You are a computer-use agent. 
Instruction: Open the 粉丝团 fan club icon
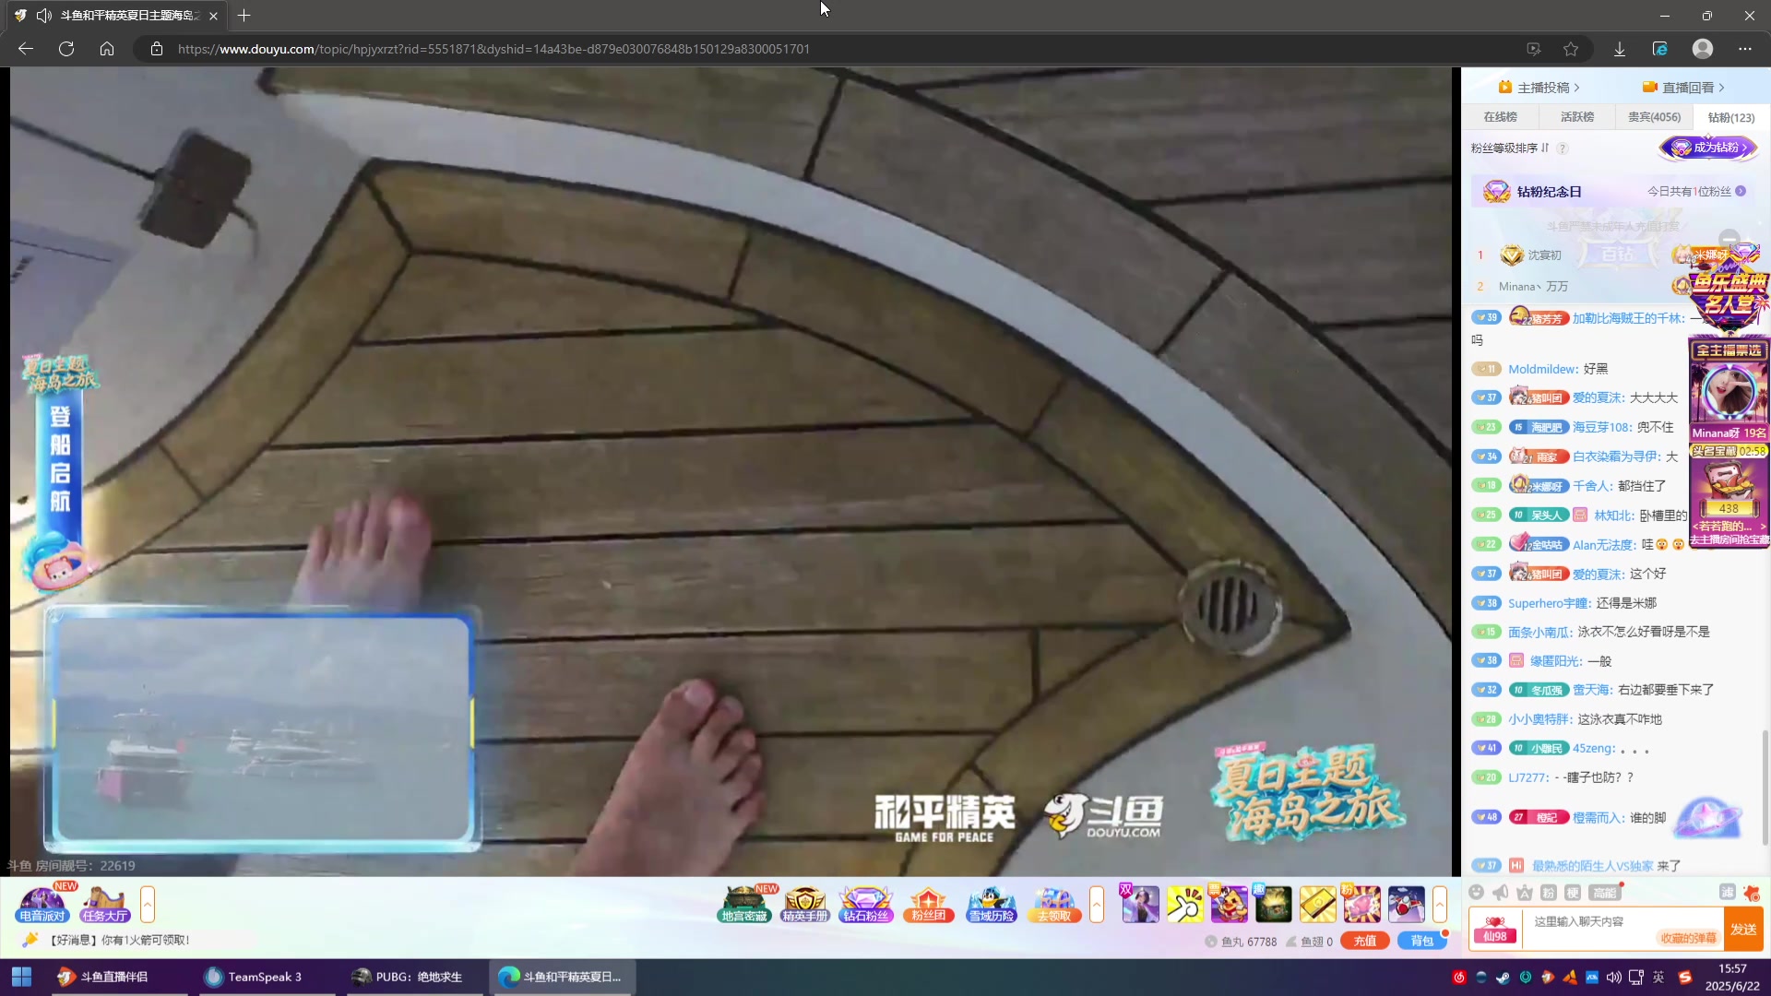pyautogui.click(x=928, y=904)
